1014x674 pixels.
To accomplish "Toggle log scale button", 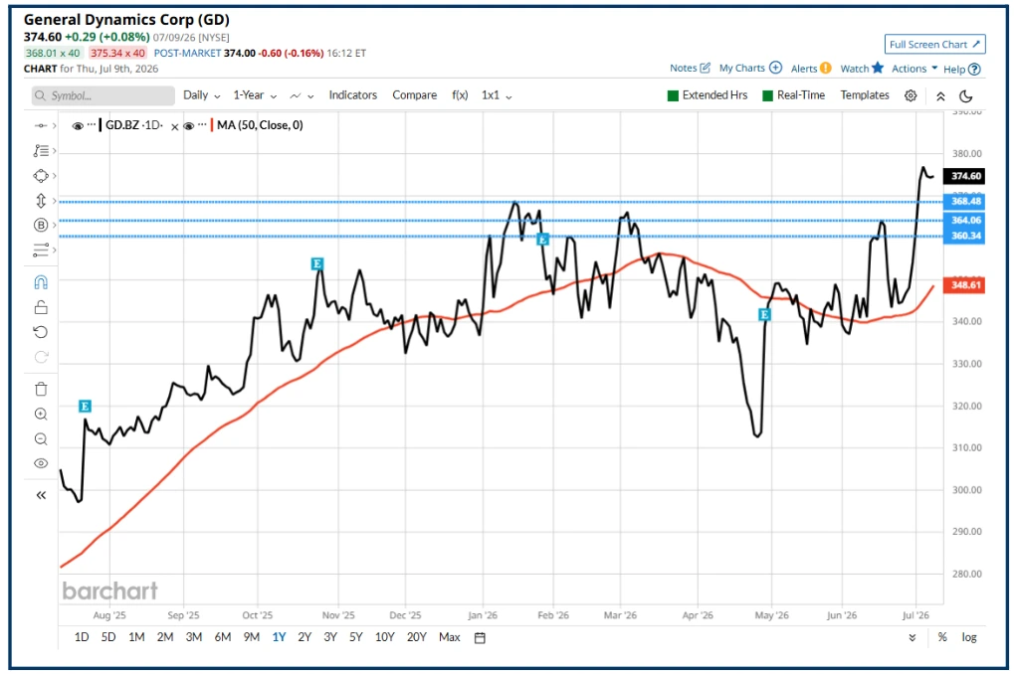I will coord(969,637).
